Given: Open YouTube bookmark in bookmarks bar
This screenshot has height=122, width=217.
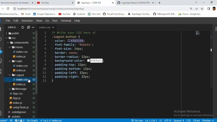Looking at the screenshot, I should (64, 14).
